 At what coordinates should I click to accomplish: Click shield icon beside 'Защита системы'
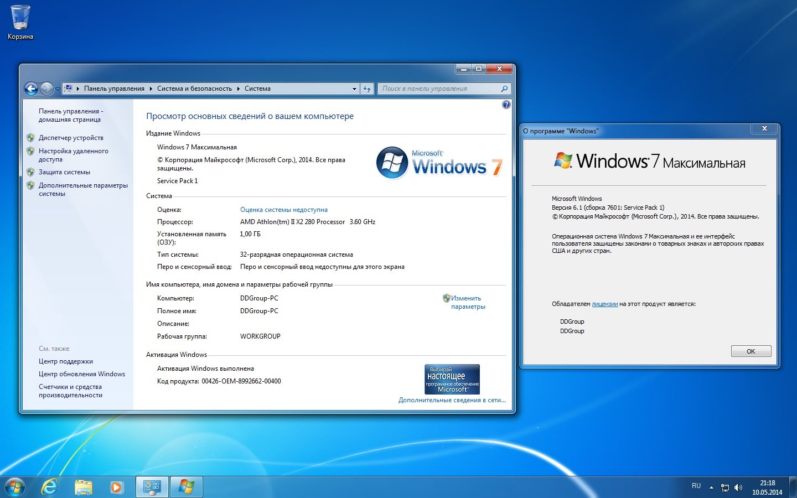(30, 172)
